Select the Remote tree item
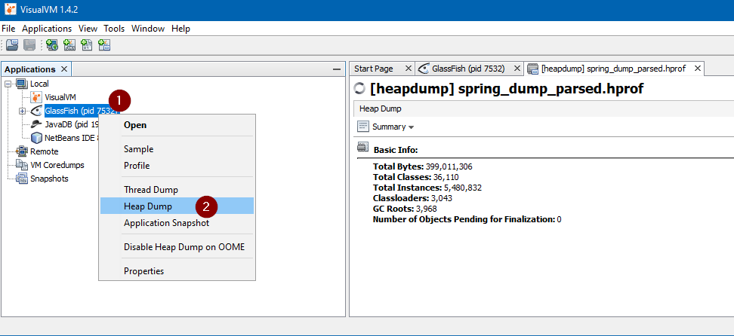Screen dimensions: 734x336 45,151
